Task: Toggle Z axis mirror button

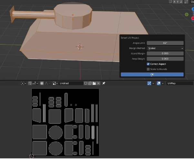Action: point(182,2)
